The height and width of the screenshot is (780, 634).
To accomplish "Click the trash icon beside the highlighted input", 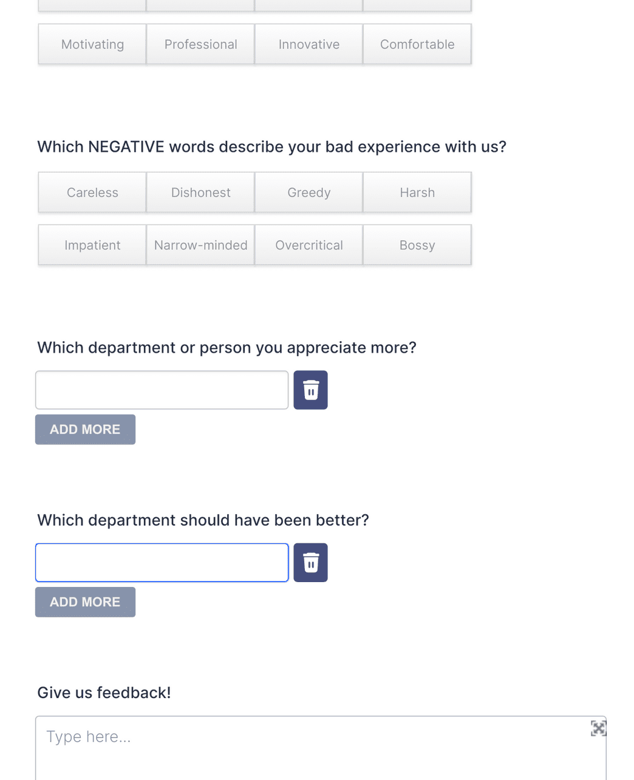I will coord(310,562).
